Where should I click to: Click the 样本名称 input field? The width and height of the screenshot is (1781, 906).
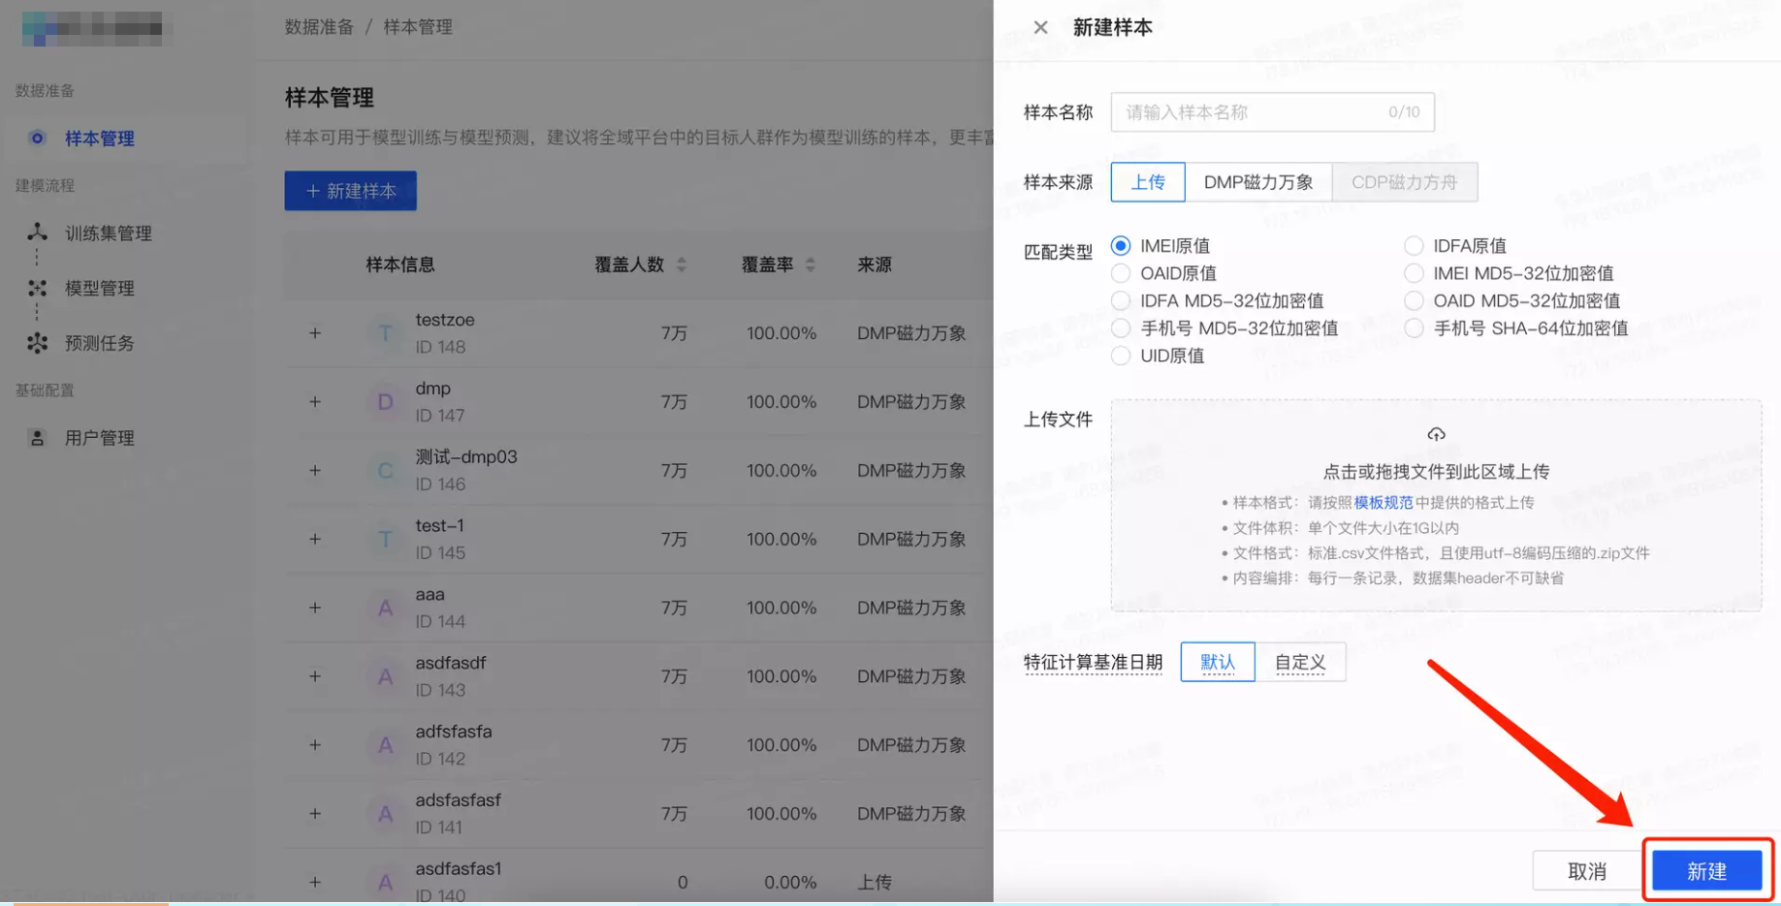[x=1271, y=111]
